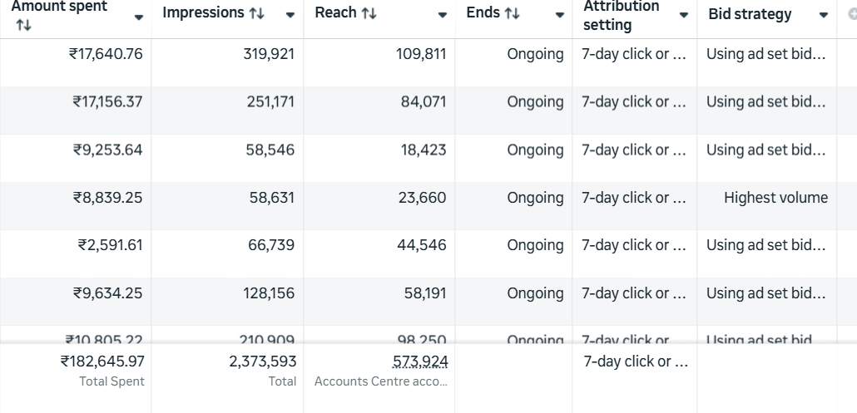Click Ongoing cell in ₹9,634.25 row
The height and width of the screenshot is (413, 857).
point(535,293)
